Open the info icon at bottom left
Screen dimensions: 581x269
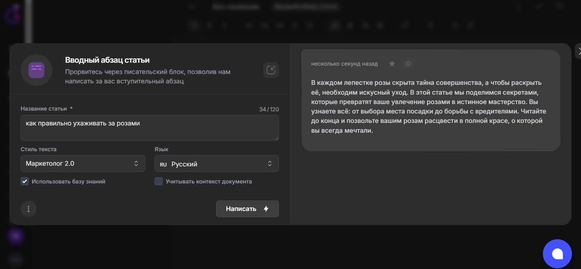click(29, 209)
